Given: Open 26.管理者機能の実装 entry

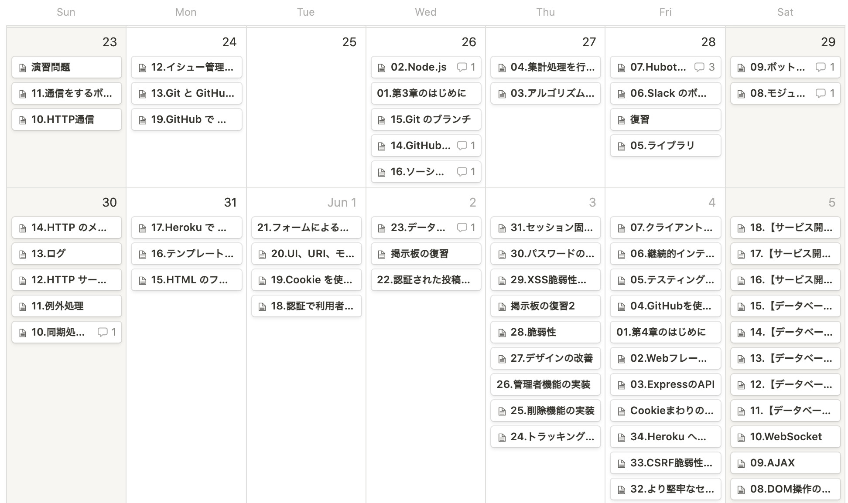Looking at the screenshot, I should (546, 384).
